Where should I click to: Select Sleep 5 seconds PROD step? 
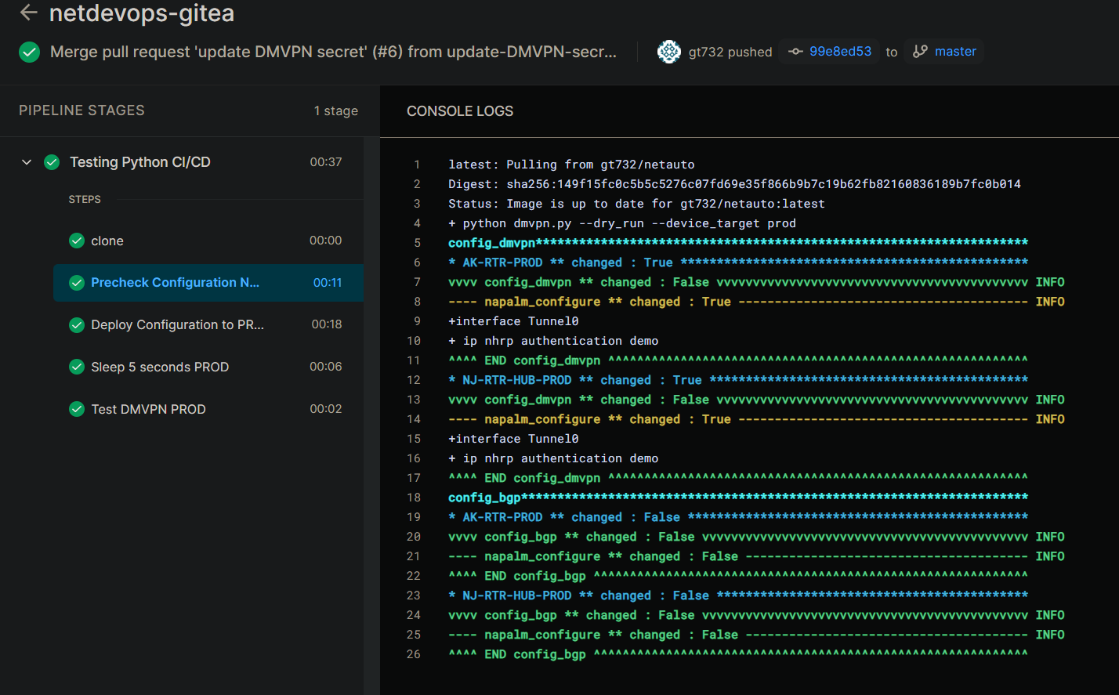(x=160, y=367)
